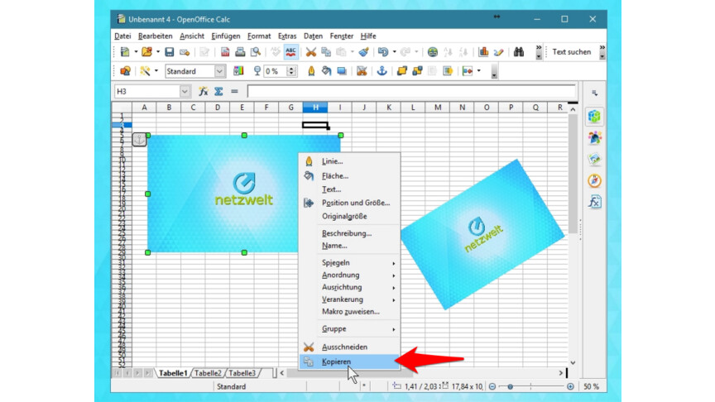Screen dimensions: 715x402
Task: Toggle automatic spellcheck ABC icon
Action: click(x=290, y=52)
